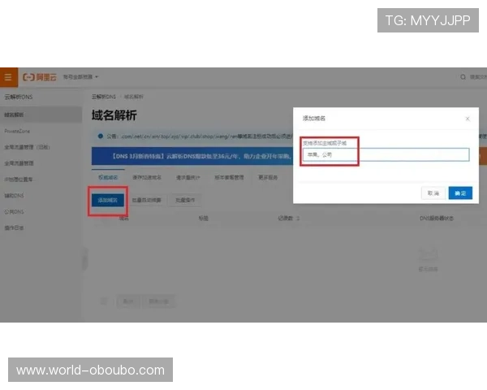
Task: Open PrivateZone in the sidebar
Action: 17,132
